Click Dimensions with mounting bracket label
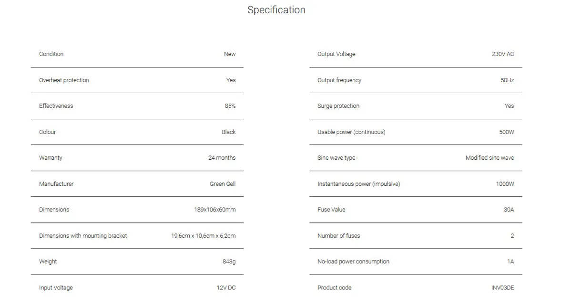Viewport: 572px width, 308px height. (83, 236)
